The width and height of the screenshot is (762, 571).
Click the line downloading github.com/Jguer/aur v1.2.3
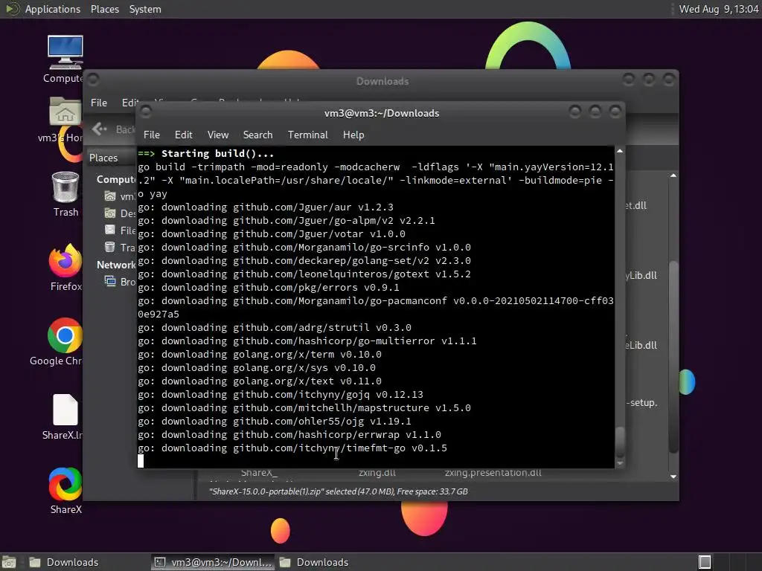pos(266,207)
